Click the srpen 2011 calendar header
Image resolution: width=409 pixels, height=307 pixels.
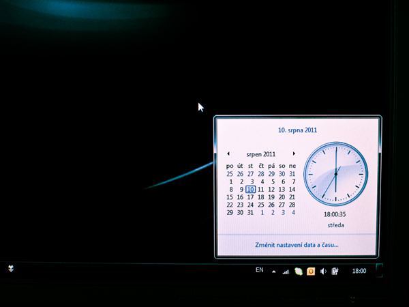(261, 154)
